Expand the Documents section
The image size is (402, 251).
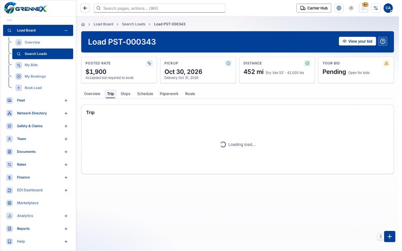[x=66, y=152]
